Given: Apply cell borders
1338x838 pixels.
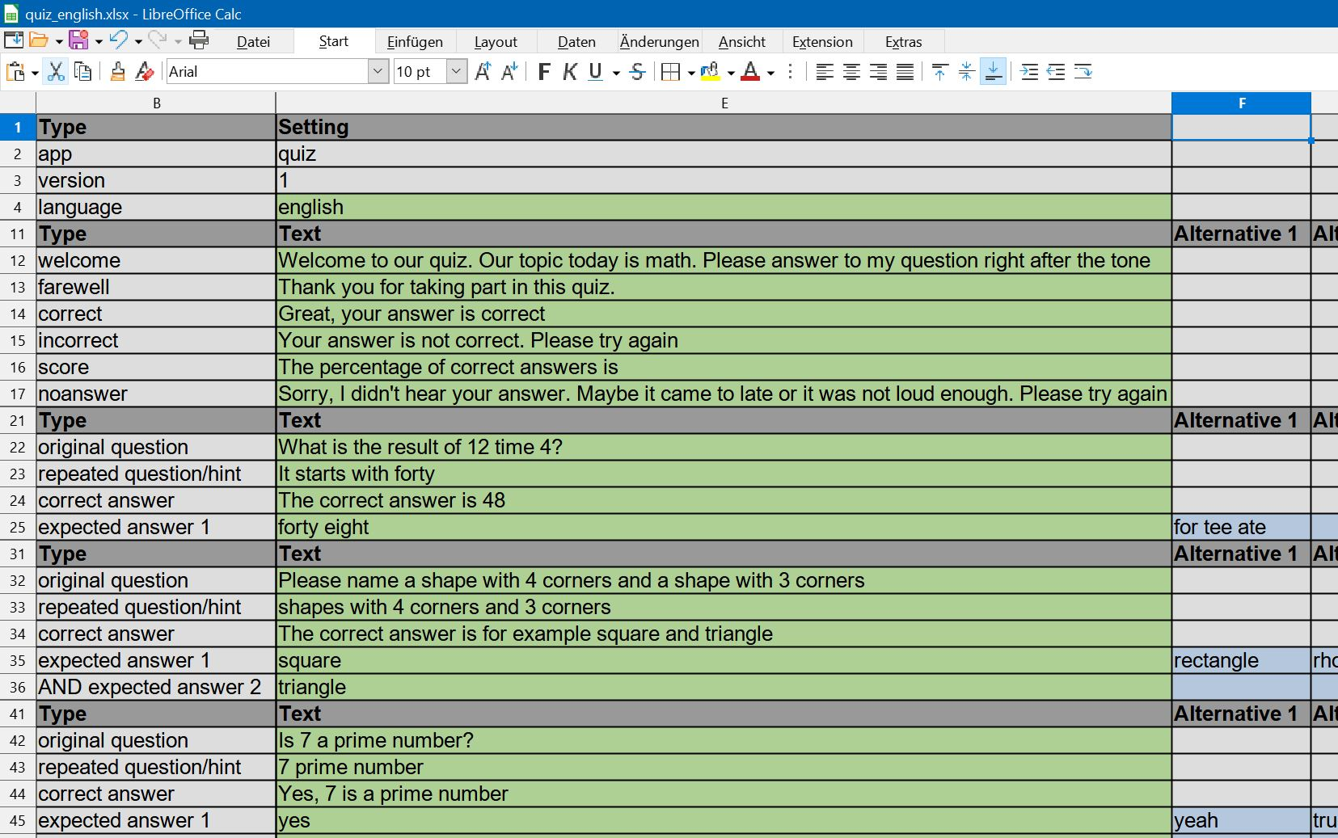Looking at the screenshot, I should [x=670, y=72].
